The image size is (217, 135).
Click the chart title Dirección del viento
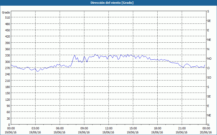pos(108,3)
